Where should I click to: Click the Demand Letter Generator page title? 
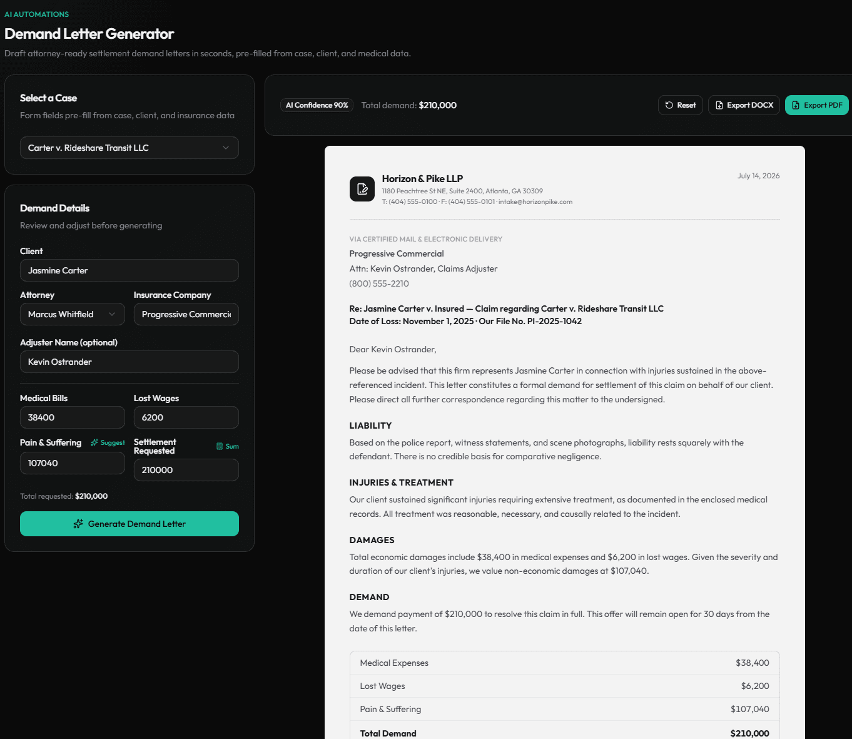pos(89,34)
